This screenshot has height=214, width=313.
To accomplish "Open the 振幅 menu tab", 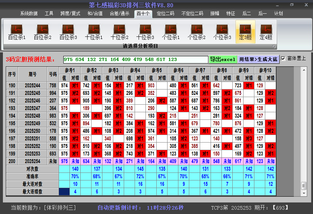I will (215, 14).
